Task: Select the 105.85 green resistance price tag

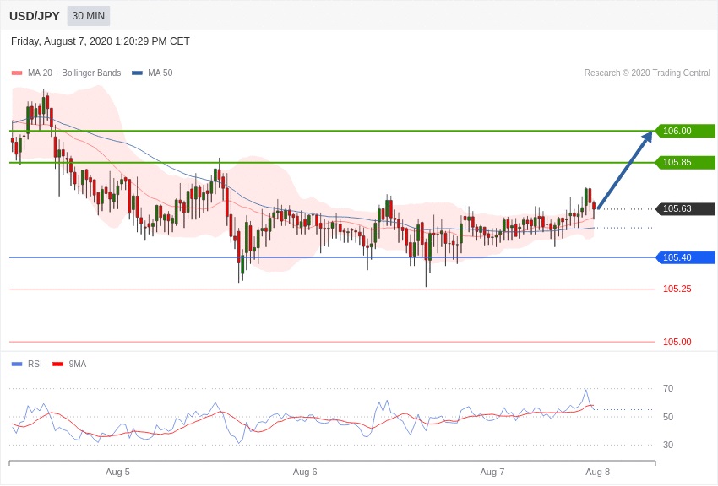Action: coord(686,162)
